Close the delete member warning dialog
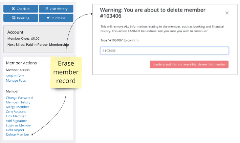Viewport: 240px width, 143px height. 227,13
